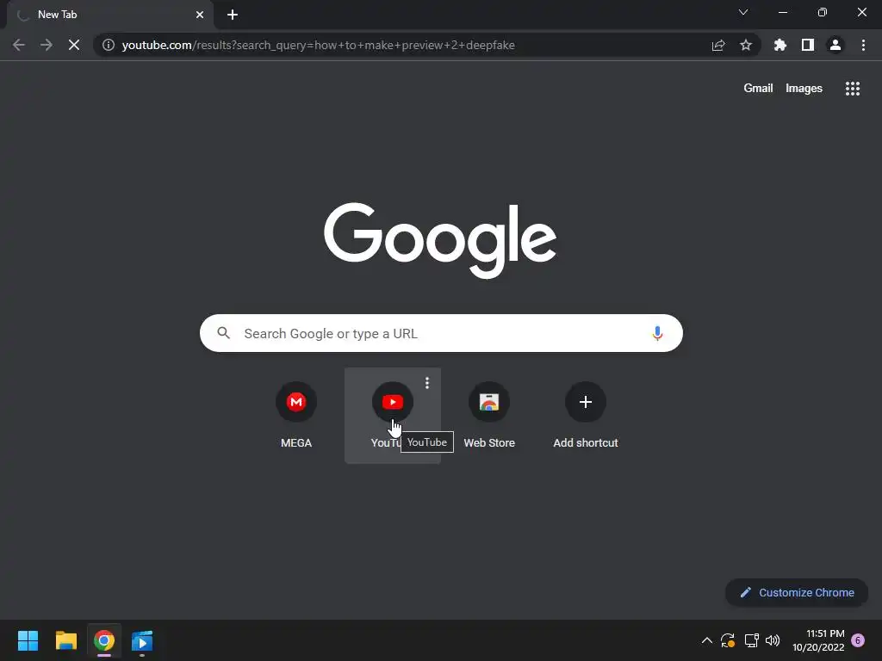
Task: Start voice search with the microphone
Action: (x=657, y=333)
